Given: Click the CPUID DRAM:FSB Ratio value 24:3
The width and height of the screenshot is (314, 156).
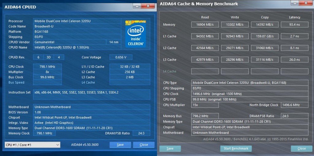Looking at the screenshot, I should coord(141,133).
